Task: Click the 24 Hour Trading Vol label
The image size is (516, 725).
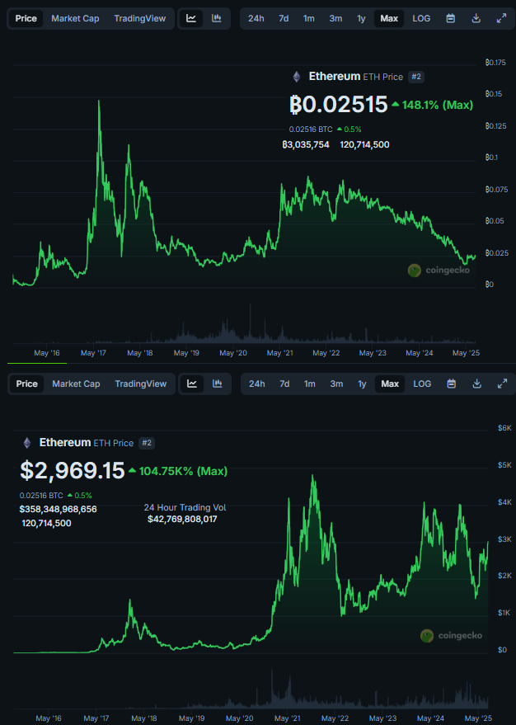Action: point(185,508)
